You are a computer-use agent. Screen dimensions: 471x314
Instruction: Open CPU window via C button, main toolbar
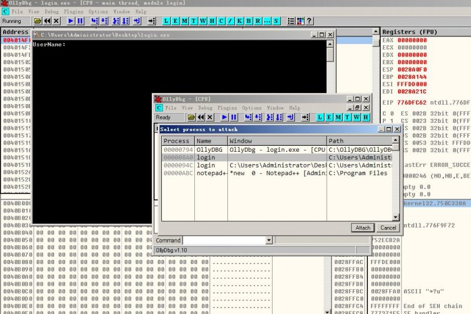click(221, 21)
